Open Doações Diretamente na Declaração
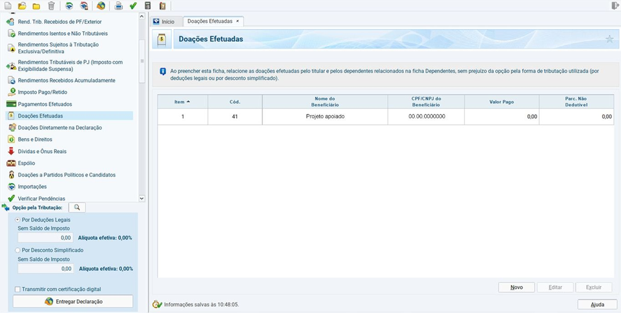Image resolution: width=621 pixels, height=313 pixels. pos(60,128)
